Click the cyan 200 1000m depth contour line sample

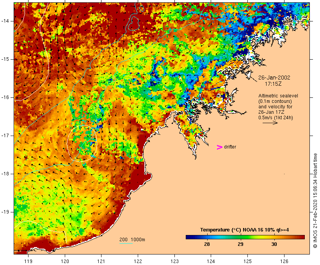[126, 243]
